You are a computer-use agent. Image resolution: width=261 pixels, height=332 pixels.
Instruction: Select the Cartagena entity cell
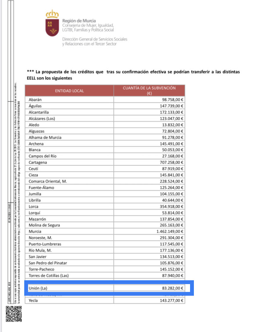[38, 162]
